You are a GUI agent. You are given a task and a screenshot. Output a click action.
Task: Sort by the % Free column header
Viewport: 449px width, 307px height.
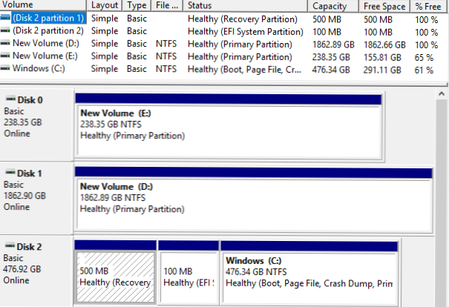tap(429, 6)
